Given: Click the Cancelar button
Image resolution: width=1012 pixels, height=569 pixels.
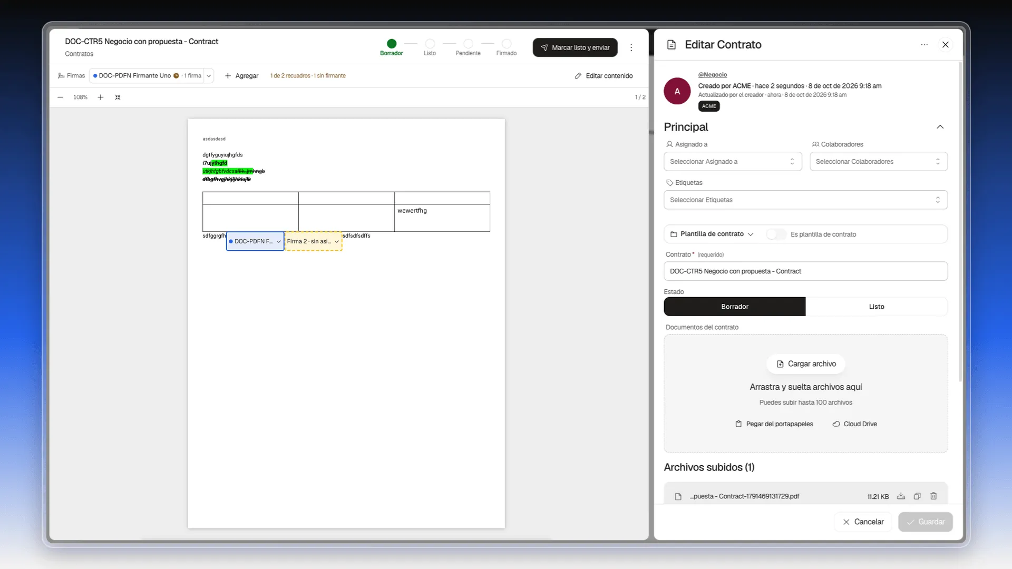Looking at the screenshot, I should click(863, 522).
